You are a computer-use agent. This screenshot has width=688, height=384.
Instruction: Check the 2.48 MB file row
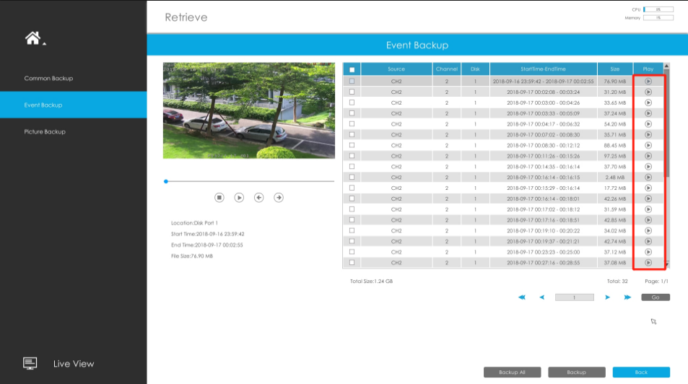click(352, 177)
